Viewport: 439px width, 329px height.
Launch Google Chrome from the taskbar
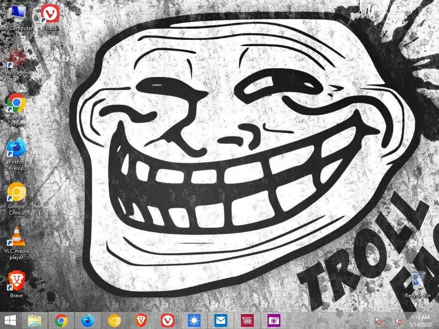[61, 320]
